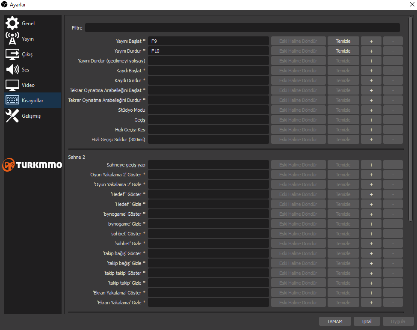The image size is (417, 330).
Task: Click plus for 'Ekran Yakalama' Gizle row
Action: 371,303
